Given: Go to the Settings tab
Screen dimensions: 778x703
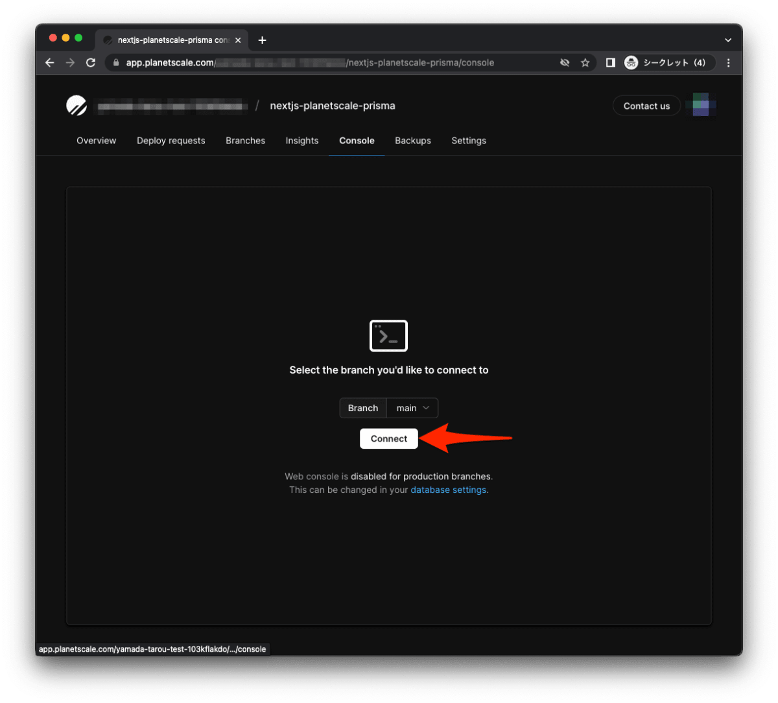Looking at the screenshot, I should click(469, 141).
